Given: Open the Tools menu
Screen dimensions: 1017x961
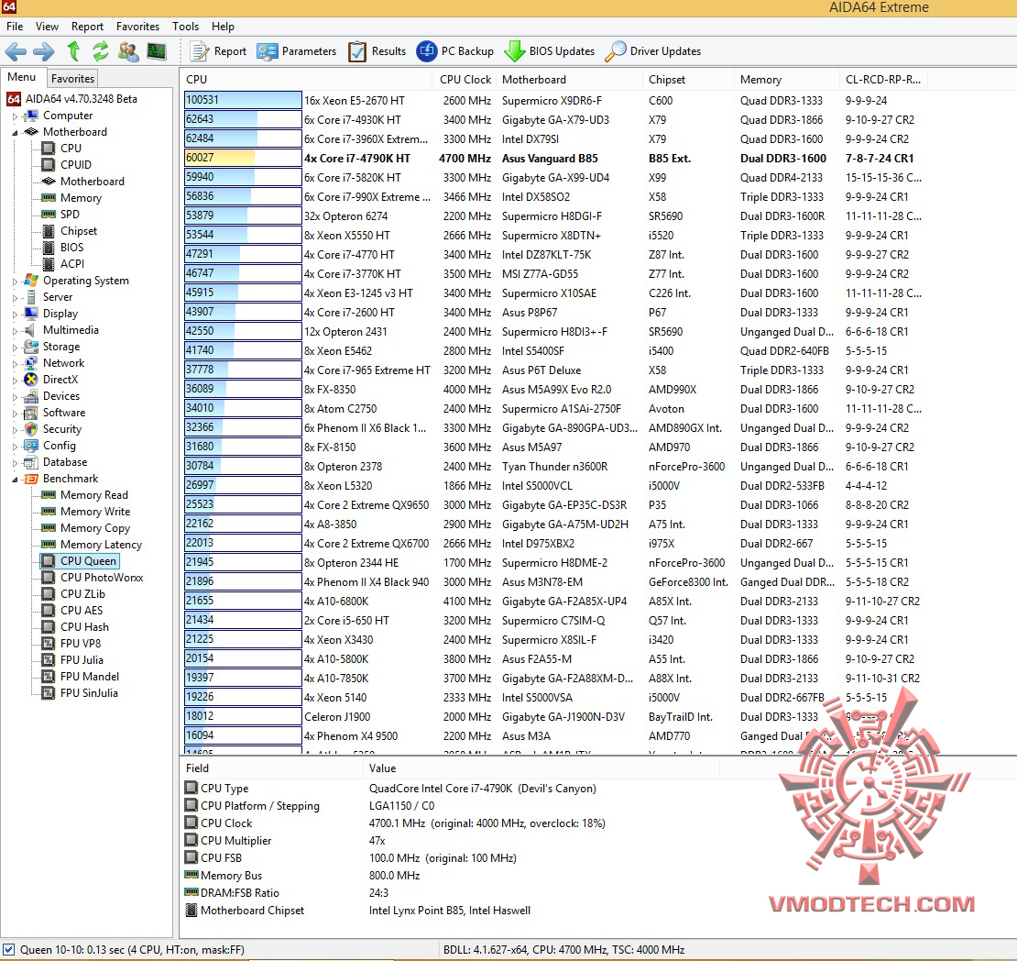Looking at the screenshot, I should pyautogui.click(x=185, y=27).
